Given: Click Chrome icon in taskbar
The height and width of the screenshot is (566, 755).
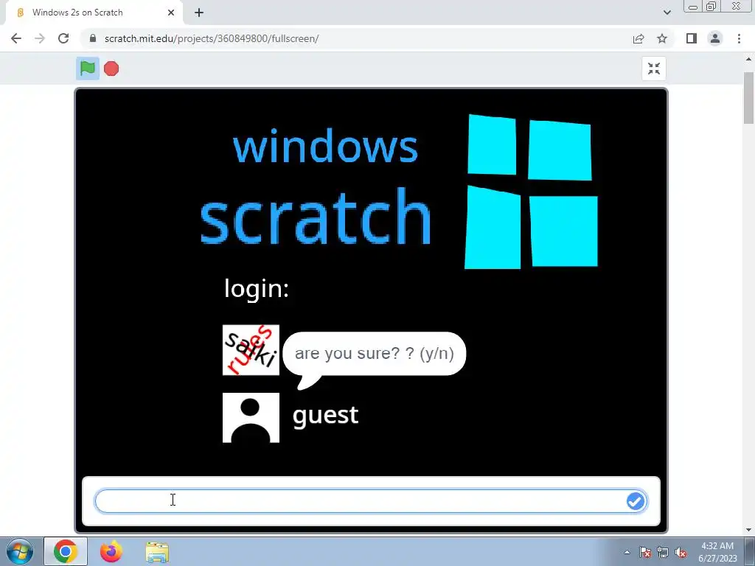Looking at the screenshot, I should point(66,551).
